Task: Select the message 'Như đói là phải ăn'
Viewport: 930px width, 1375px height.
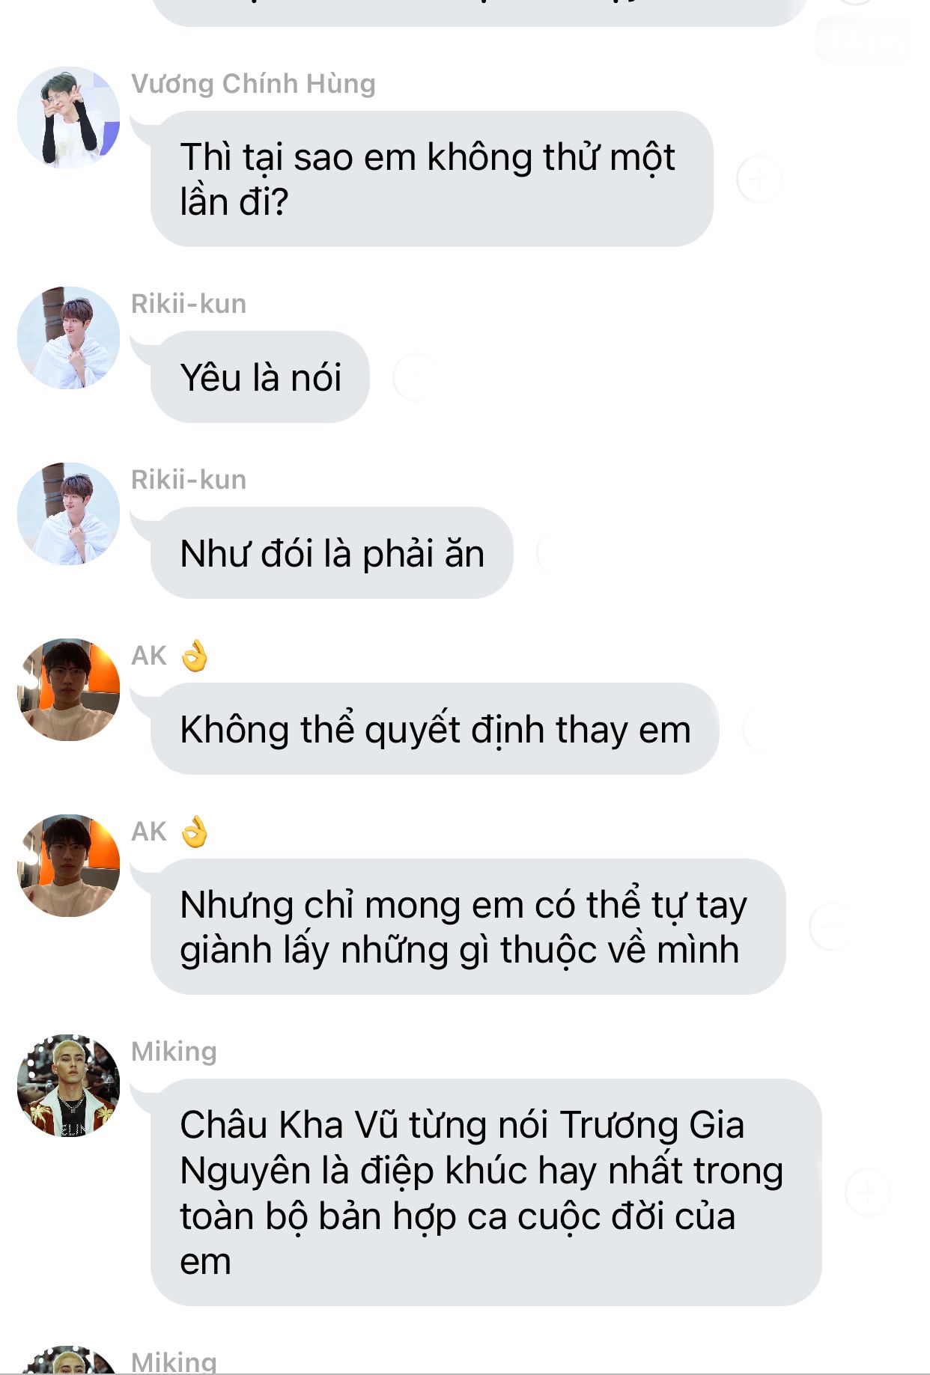Action: 332,553
